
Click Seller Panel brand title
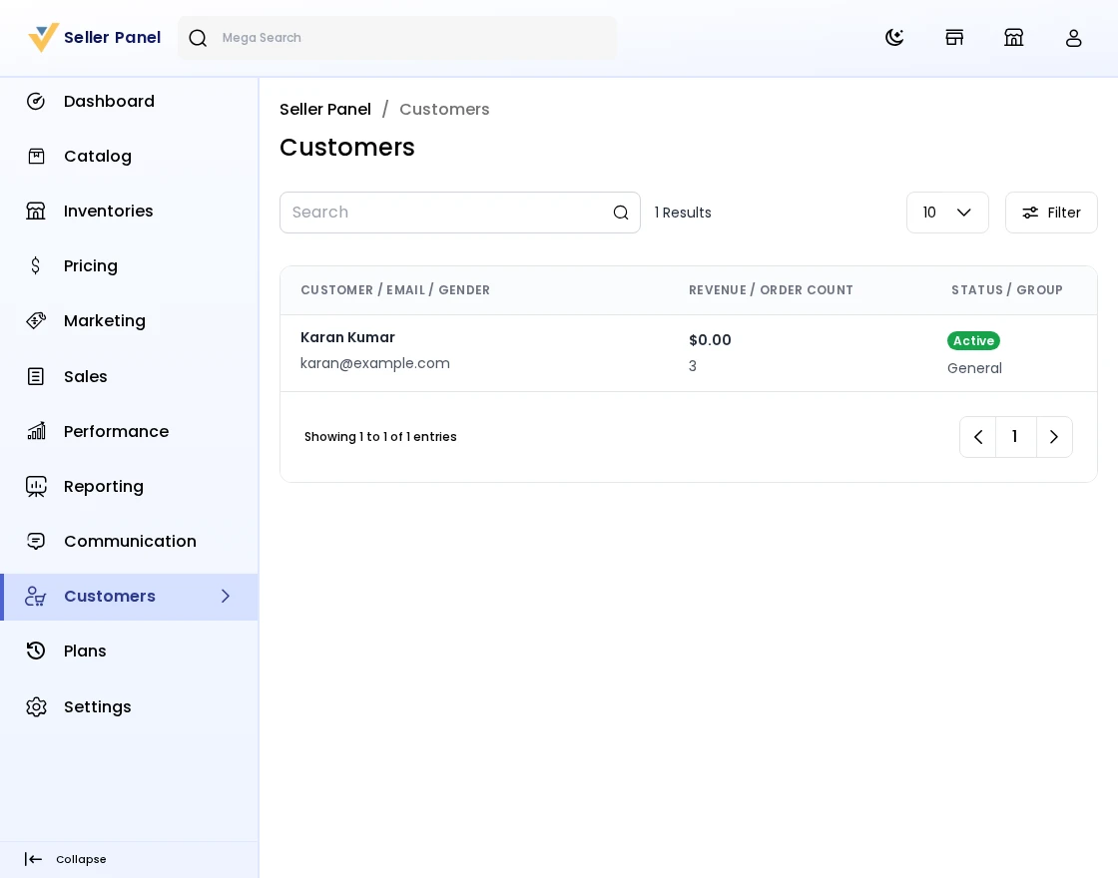coord(113,38)
